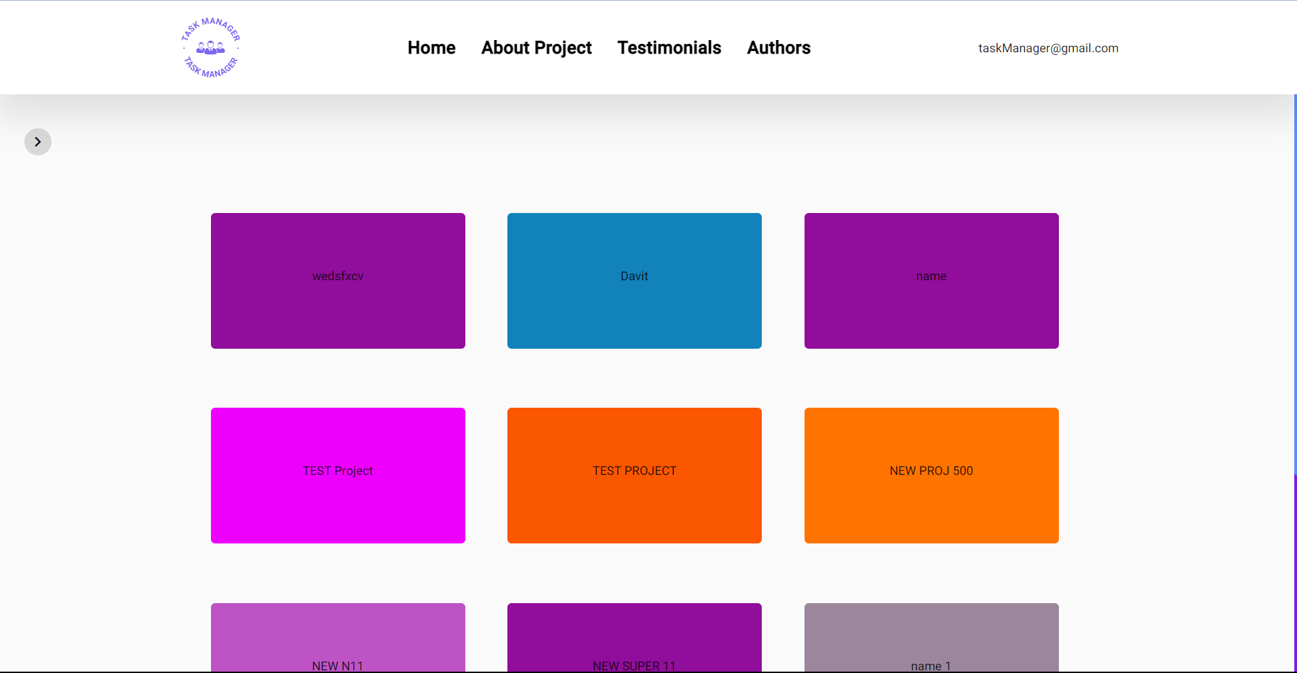The width and height of the screenshot is (1297, 673).
Task: Click the NEW PROJ 500 project card
Action: click(931, 475)
